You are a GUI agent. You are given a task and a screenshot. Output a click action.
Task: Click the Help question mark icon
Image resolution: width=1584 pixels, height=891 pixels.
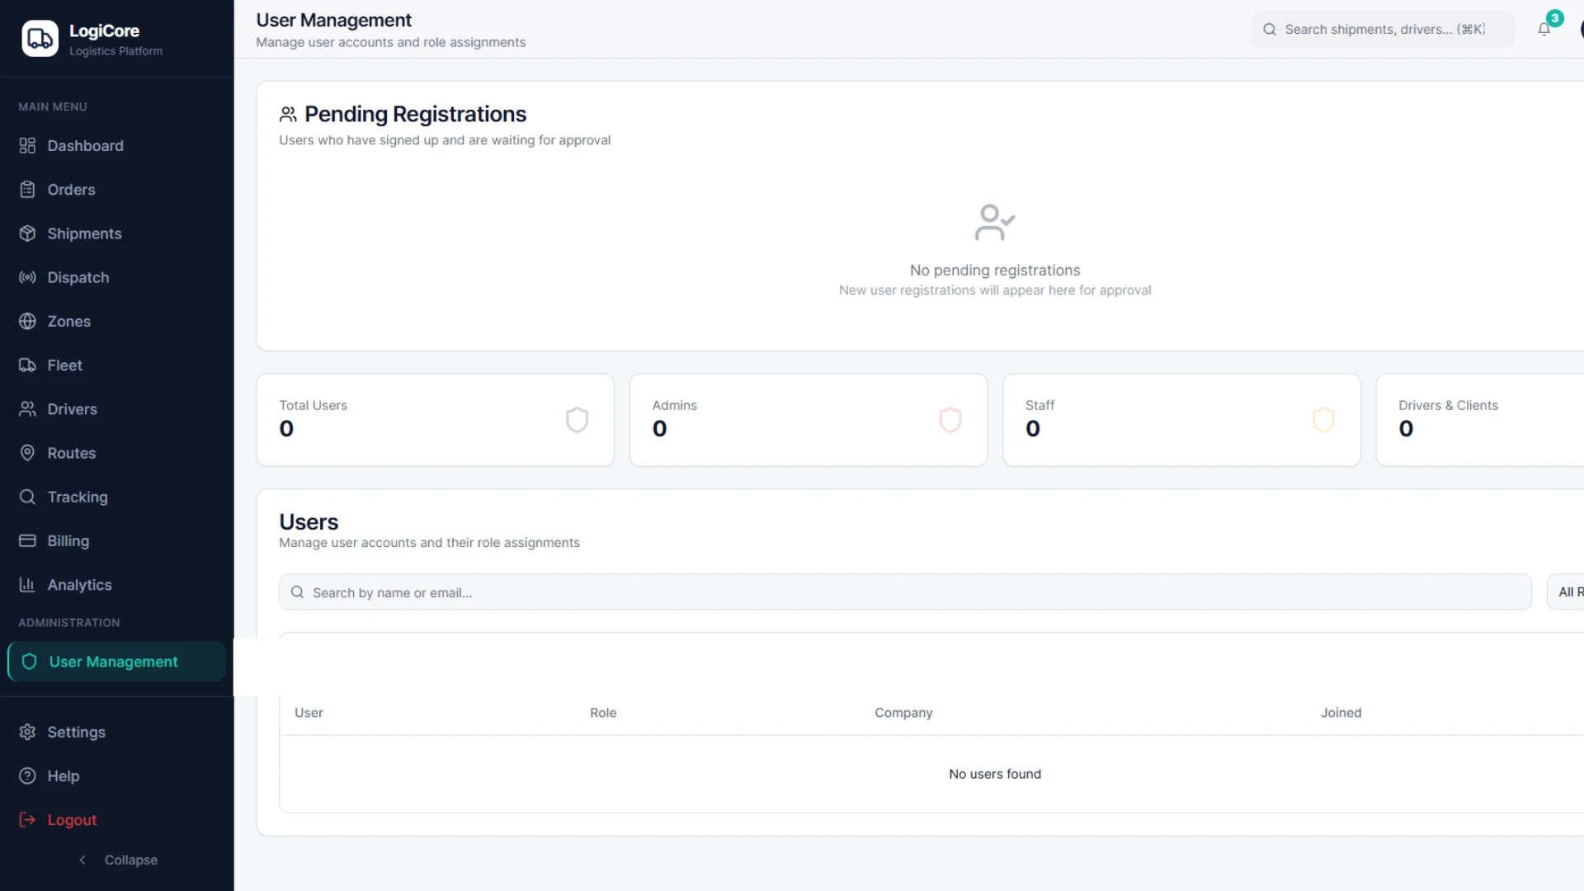[x=27, y=775]
